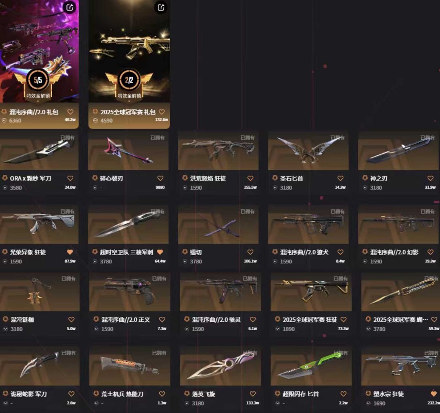The width and height of the screenshot is (440, 413).
Task: Favorite the 混沌序曲//2.0 礼包 bundle
Action: [70, 112]
